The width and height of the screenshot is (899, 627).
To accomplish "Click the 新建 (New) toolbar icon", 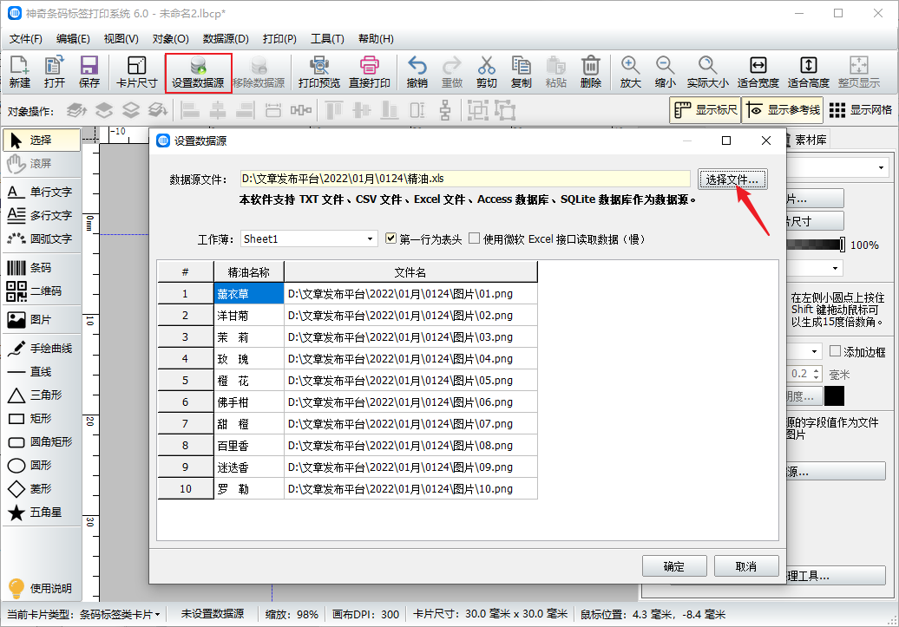I will [x=19, y=72].
